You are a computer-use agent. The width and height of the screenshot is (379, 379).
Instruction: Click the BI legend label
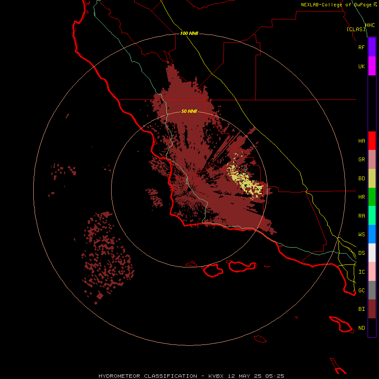361,309
